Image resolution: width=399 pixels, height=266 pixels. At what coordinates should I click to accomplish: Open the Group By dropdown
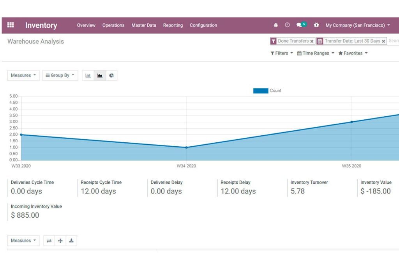[60, 76]
